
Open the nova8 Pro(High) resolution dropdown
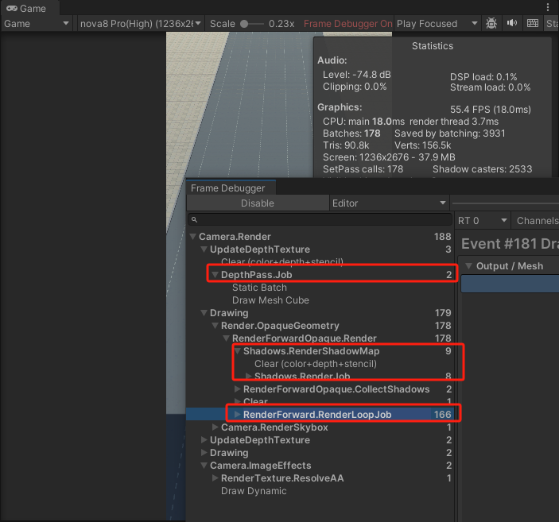point(141,24)
